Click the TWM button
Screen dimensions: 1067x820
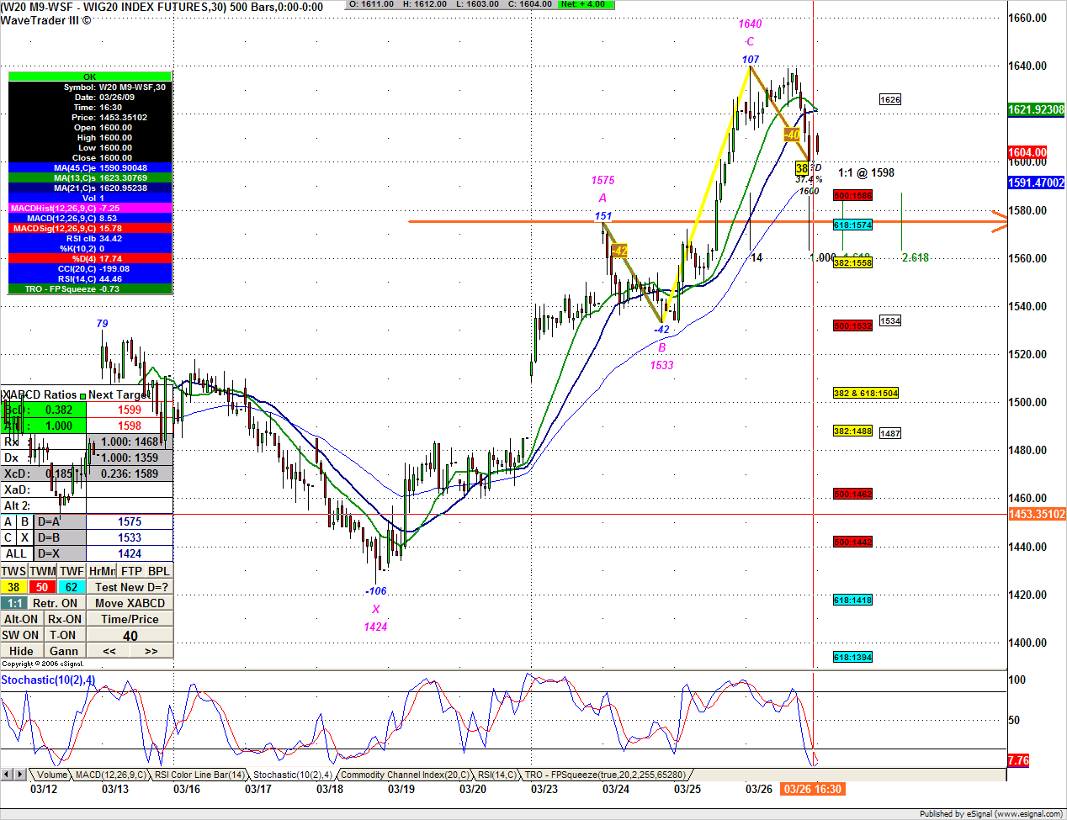coord(42,571)
